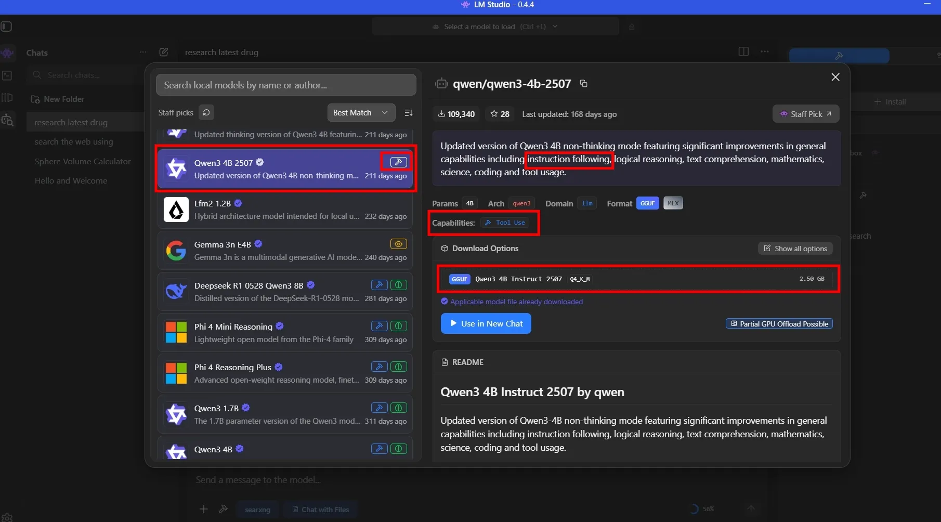Click the search local models input field

click(x=286, y=85)
